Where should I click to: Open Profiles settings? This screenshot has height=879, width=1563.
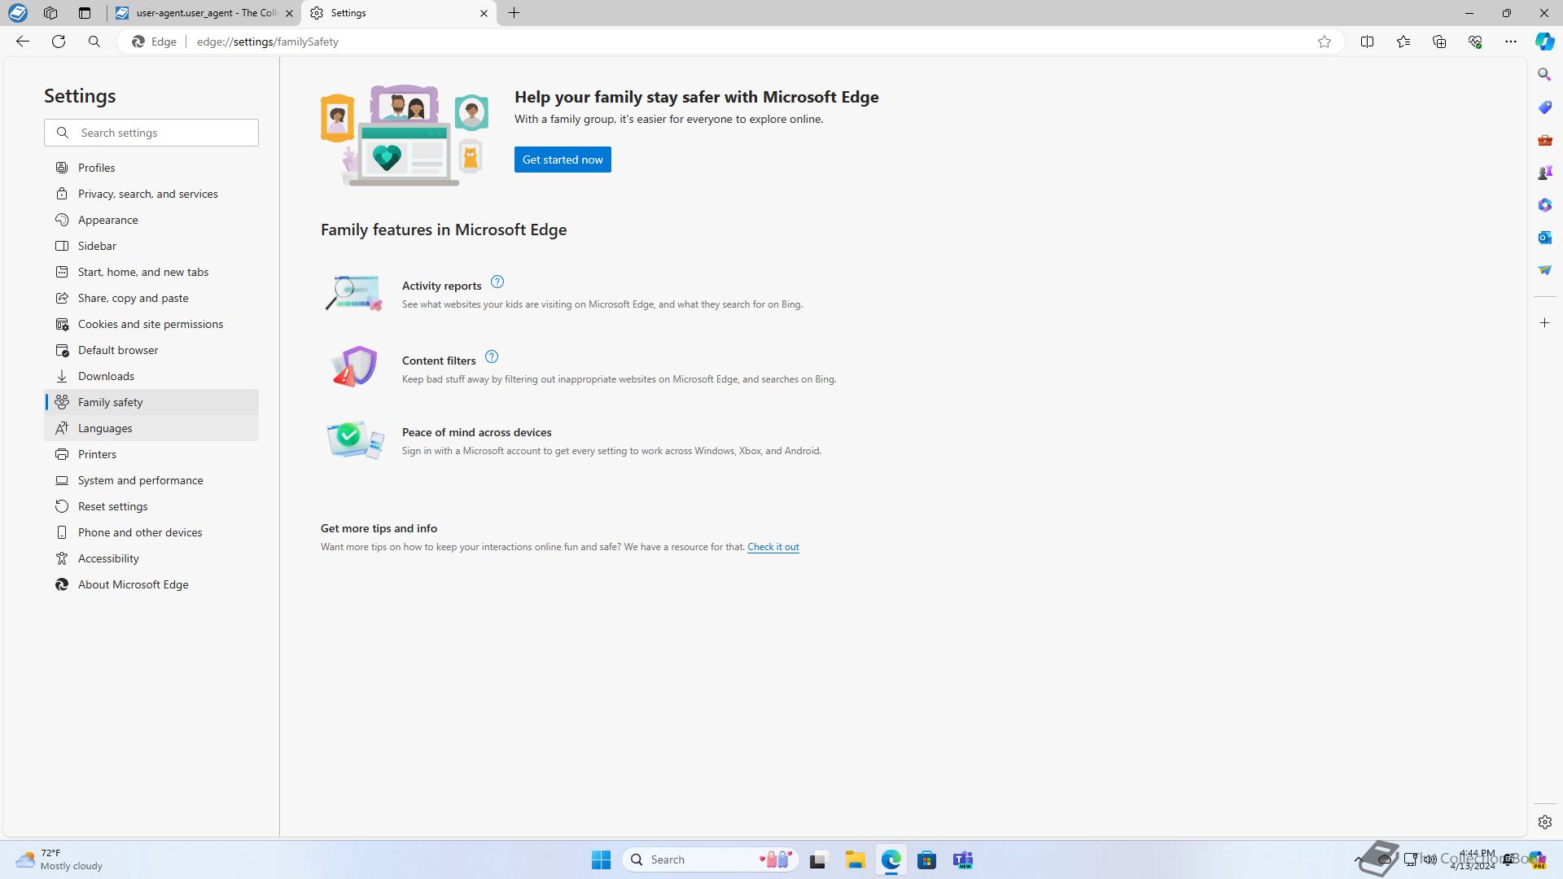coord(151,168)
